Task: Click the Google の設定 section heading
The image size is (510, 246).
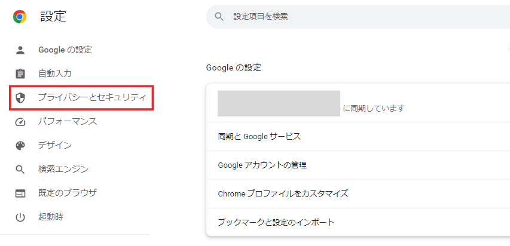Action: [234, 67]
